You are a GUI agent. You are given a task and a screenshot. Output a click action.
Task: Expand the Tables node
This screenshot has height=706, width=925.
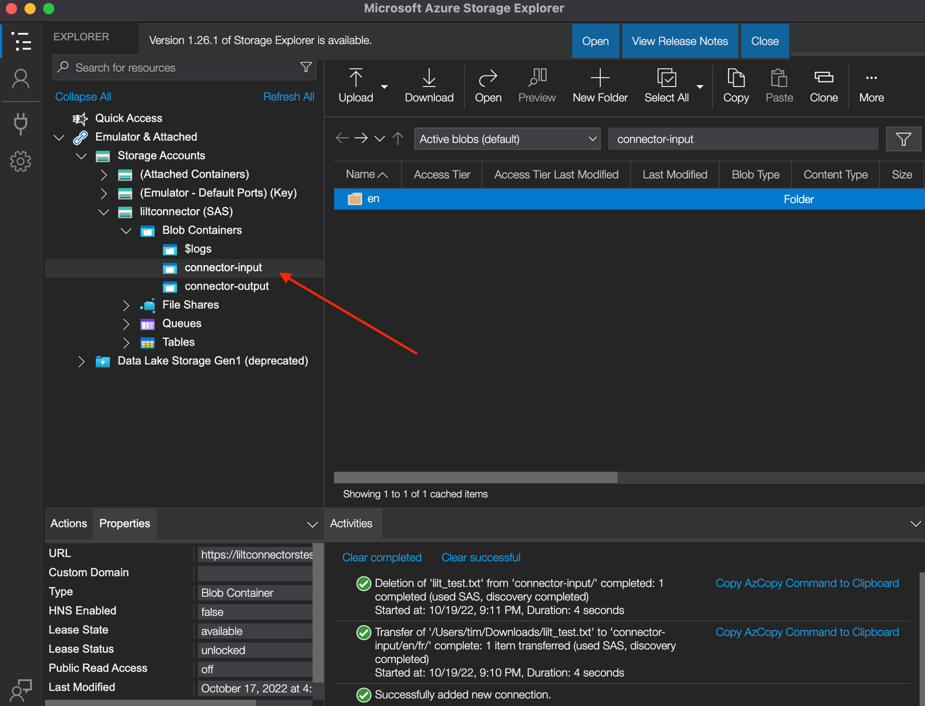pos(126,343)
